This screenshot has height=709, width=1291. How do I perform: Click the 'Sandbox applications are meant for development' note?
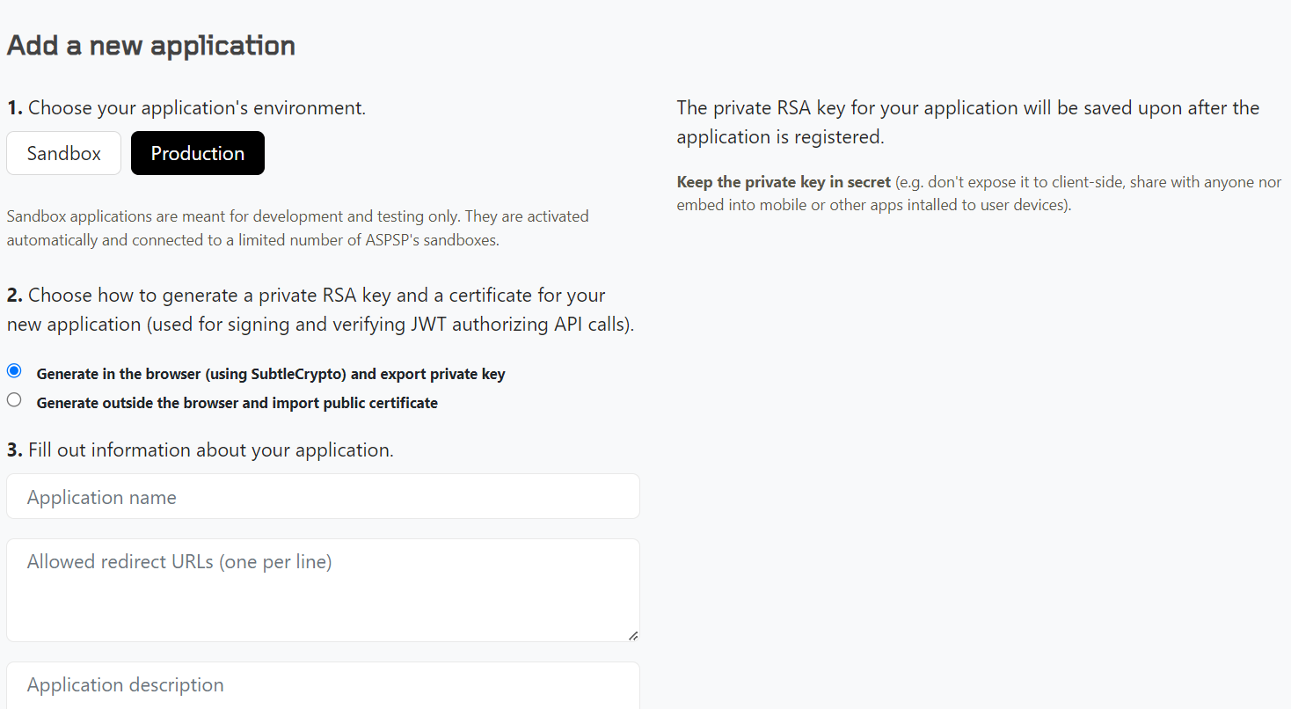tap(297, 228)
